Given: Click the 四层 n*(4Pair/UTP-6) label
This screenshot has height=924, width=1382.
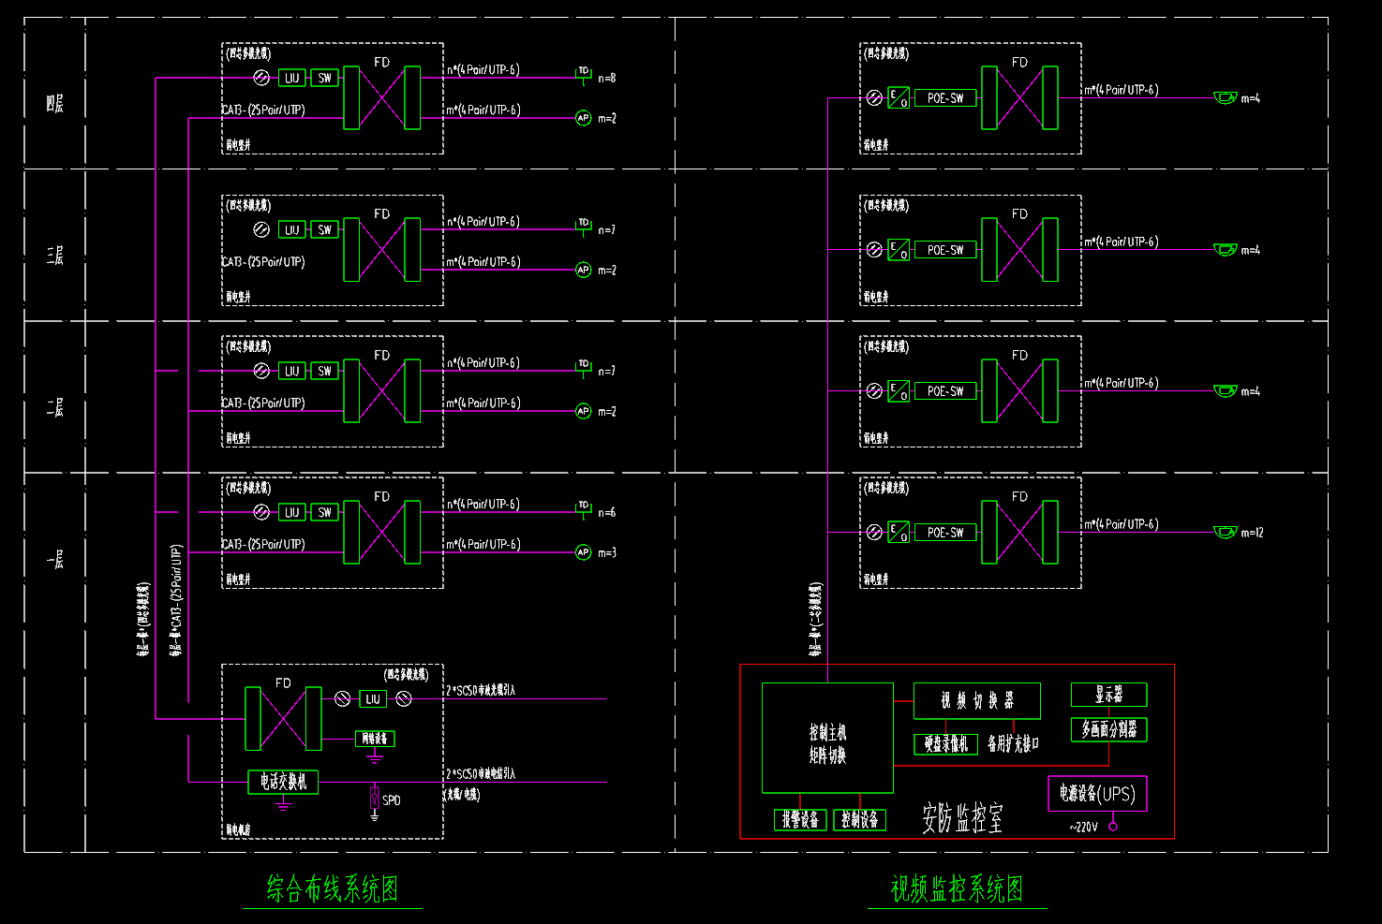Looking at the screenshot, I should [483, 69].
